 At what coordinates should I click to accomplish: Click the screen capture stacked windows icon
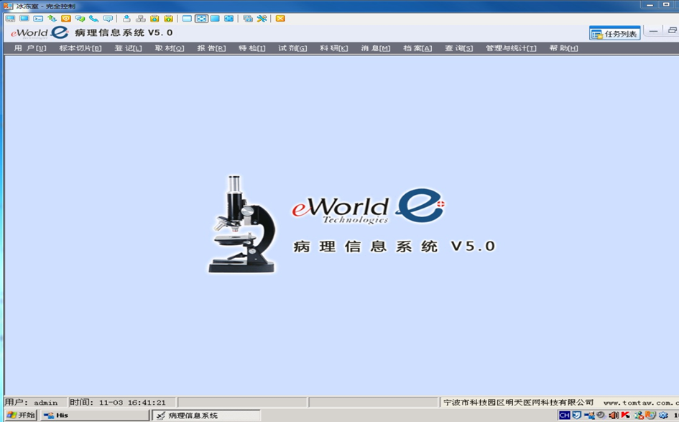(248, 19)
